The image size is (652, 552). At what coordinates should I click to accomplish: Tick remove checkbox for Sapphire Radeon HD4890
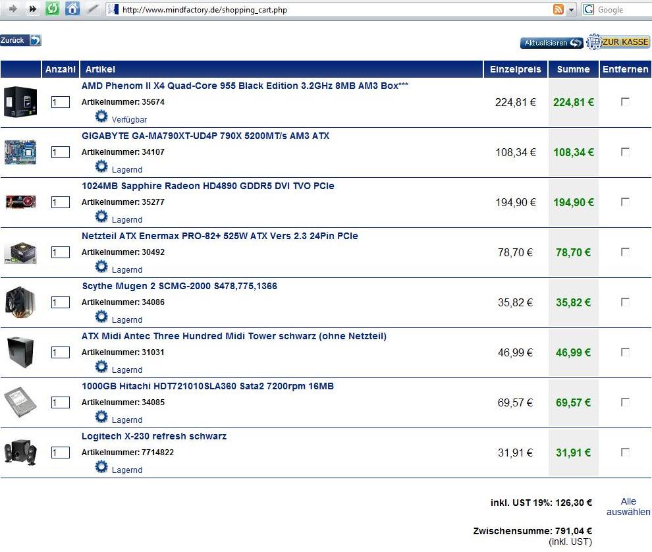tap(625, 202)
